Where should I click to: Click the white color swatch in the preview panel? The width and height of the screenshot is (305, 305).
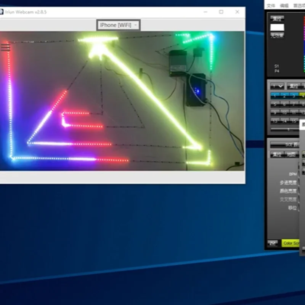(x=277, y=27)
